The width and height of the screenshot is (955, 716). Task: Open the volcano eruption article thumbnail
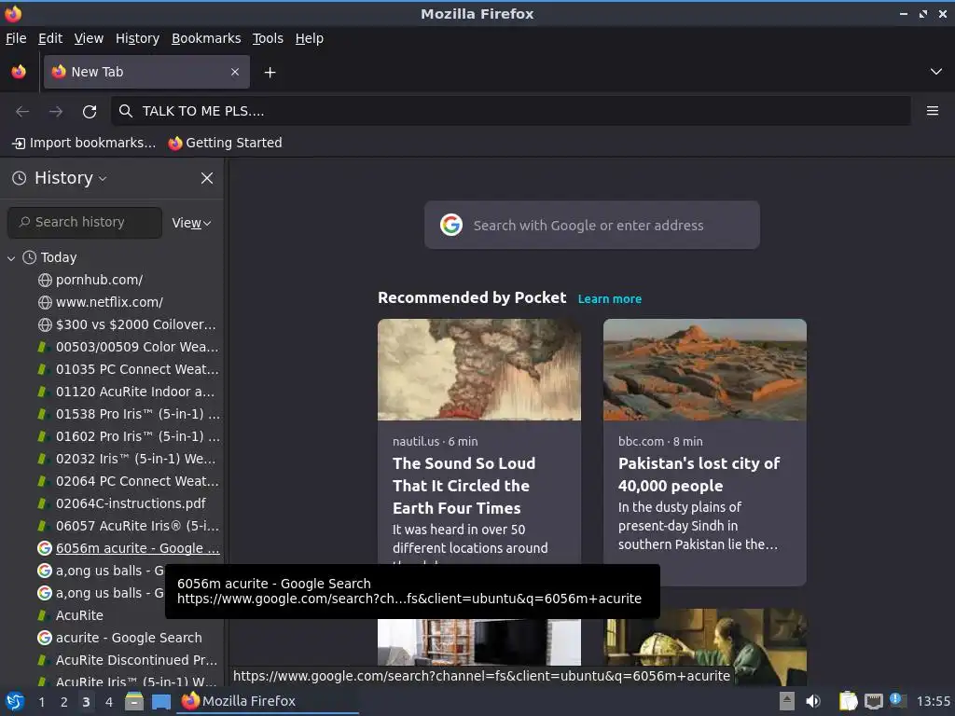(479, 369)
